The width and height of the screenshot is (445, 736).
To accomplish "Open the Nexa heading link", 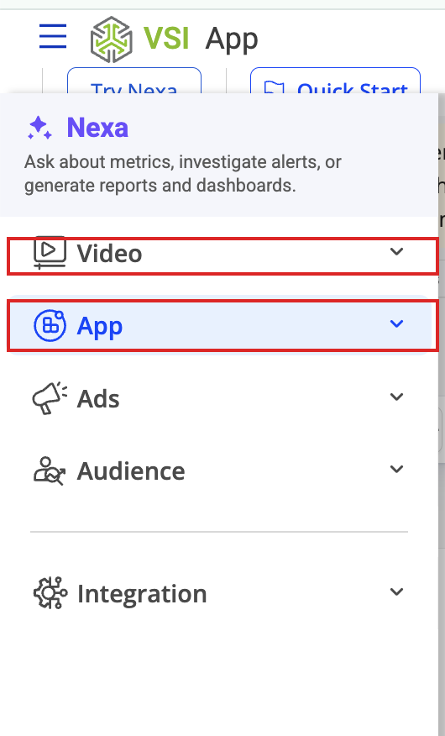I will click(x=97, y=128).
